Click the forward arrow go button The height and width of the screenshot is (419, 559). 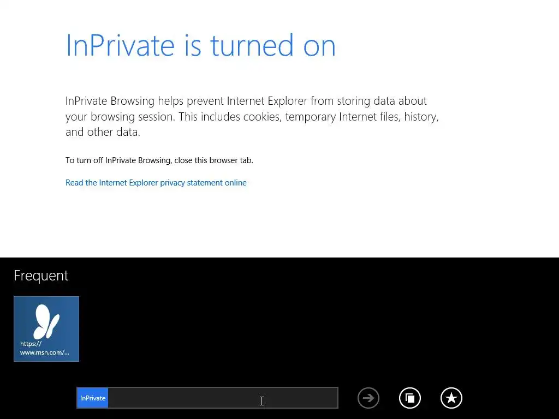tap(368, 398)
